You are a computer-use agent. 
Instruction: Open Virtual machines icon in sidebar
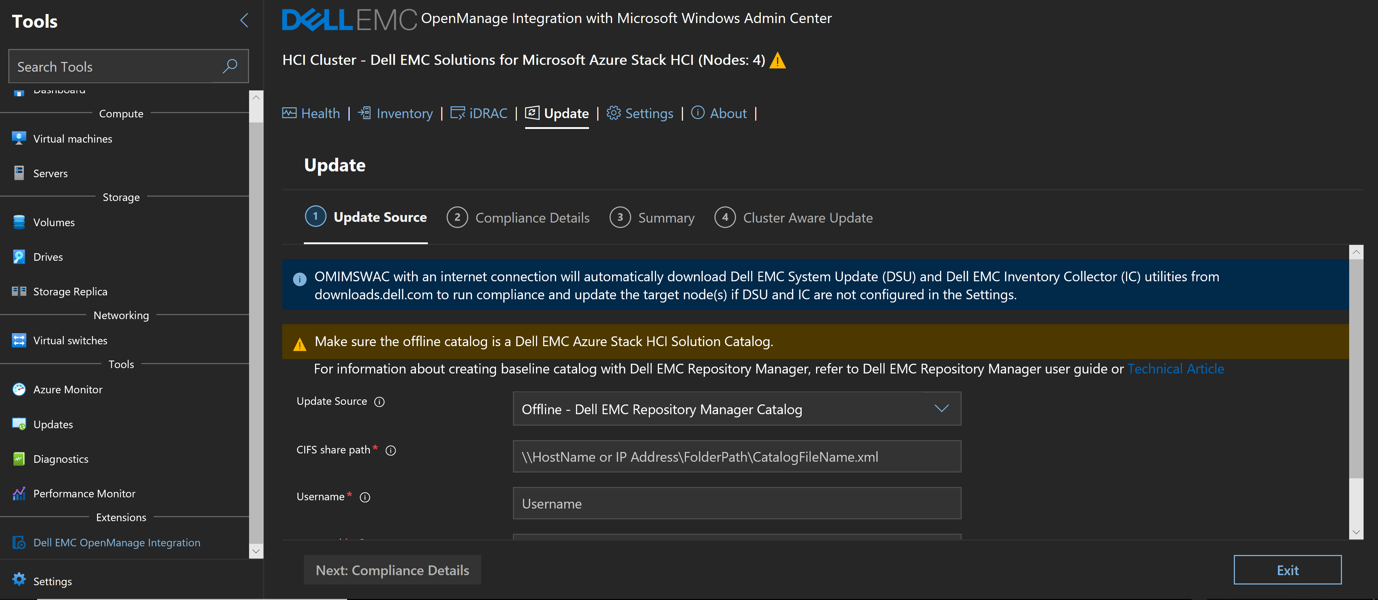point(19,138)
